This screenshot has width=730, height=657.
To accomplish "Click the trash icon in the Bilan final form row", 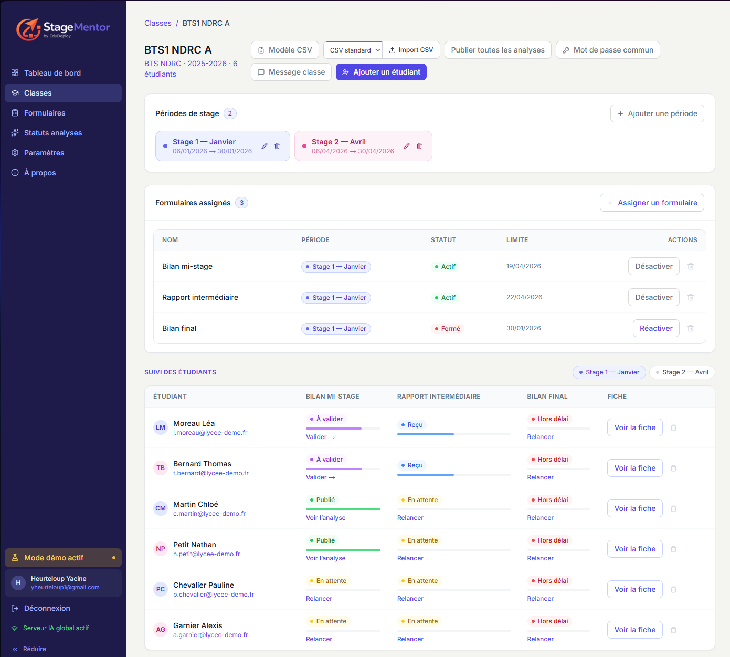I will pos(691,328).
